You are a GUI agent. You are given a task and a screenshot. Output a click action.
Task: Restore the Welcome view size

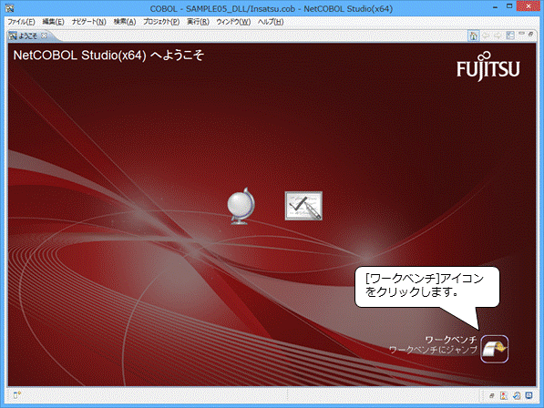click(x=530, y=34)
